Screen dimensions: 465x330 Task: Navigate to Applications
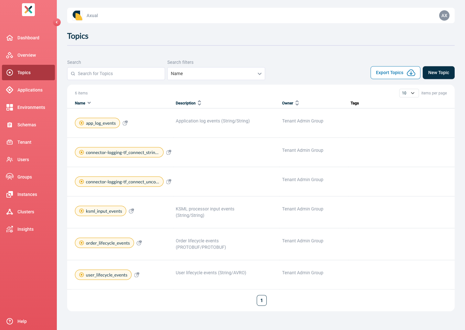coord(28,90)
